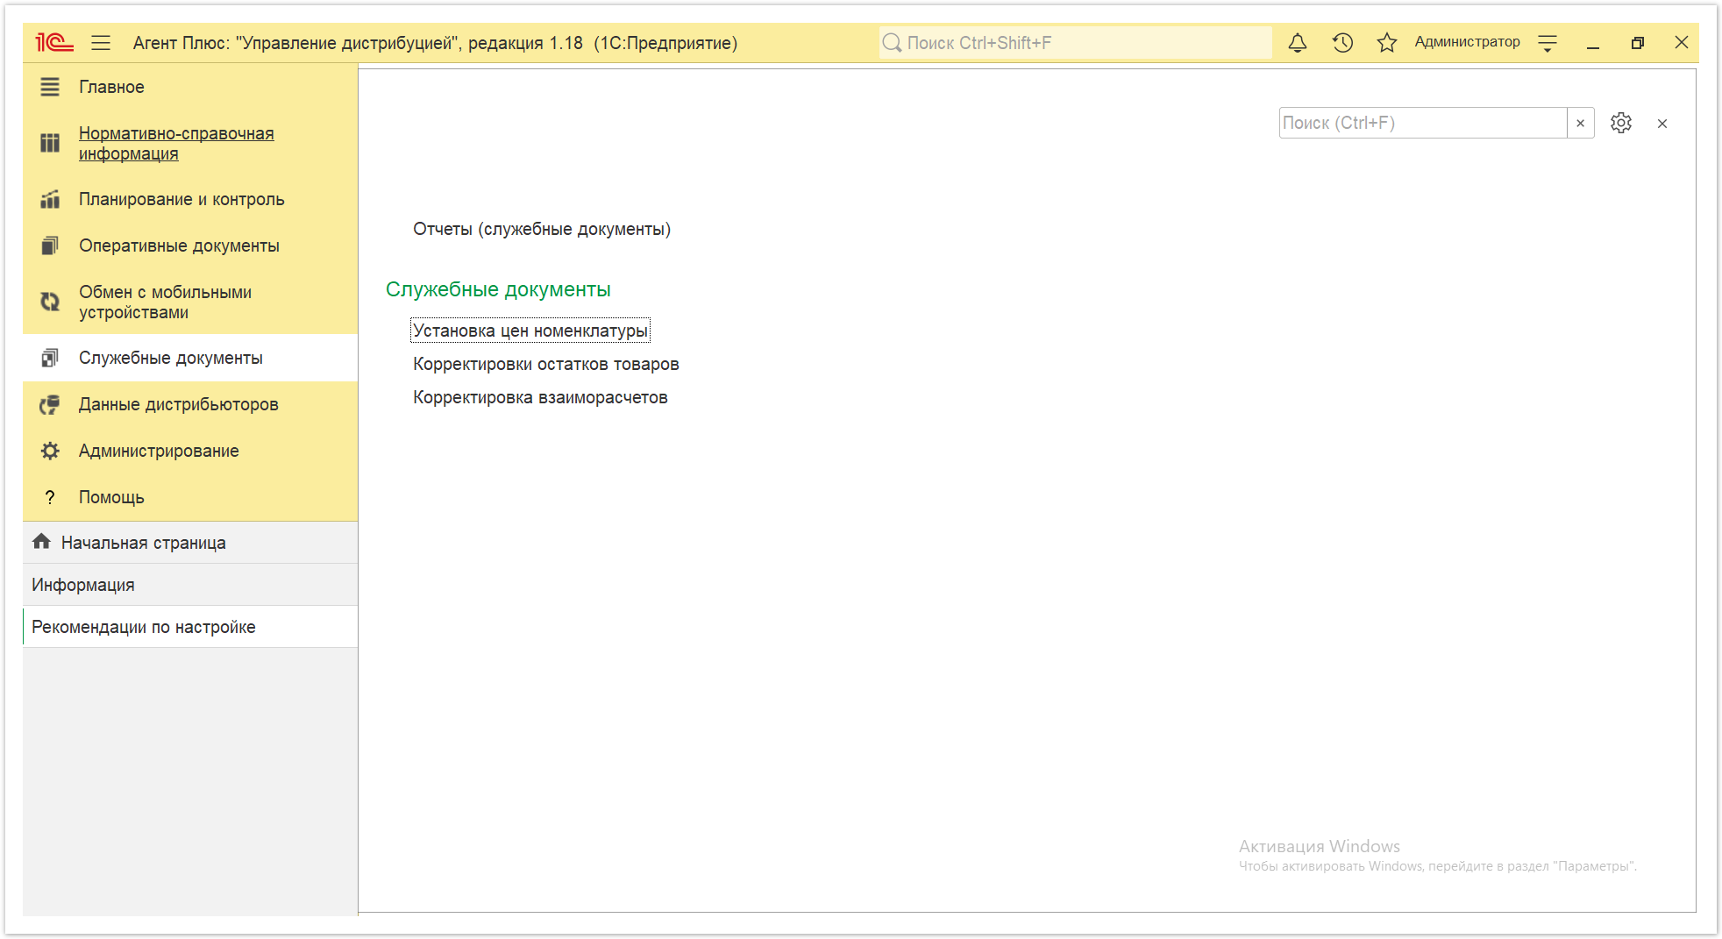Open Отчеты (служебные документы) link
Screen dimensions: 1722x939
pyautogui.click(x=542, y=229)
